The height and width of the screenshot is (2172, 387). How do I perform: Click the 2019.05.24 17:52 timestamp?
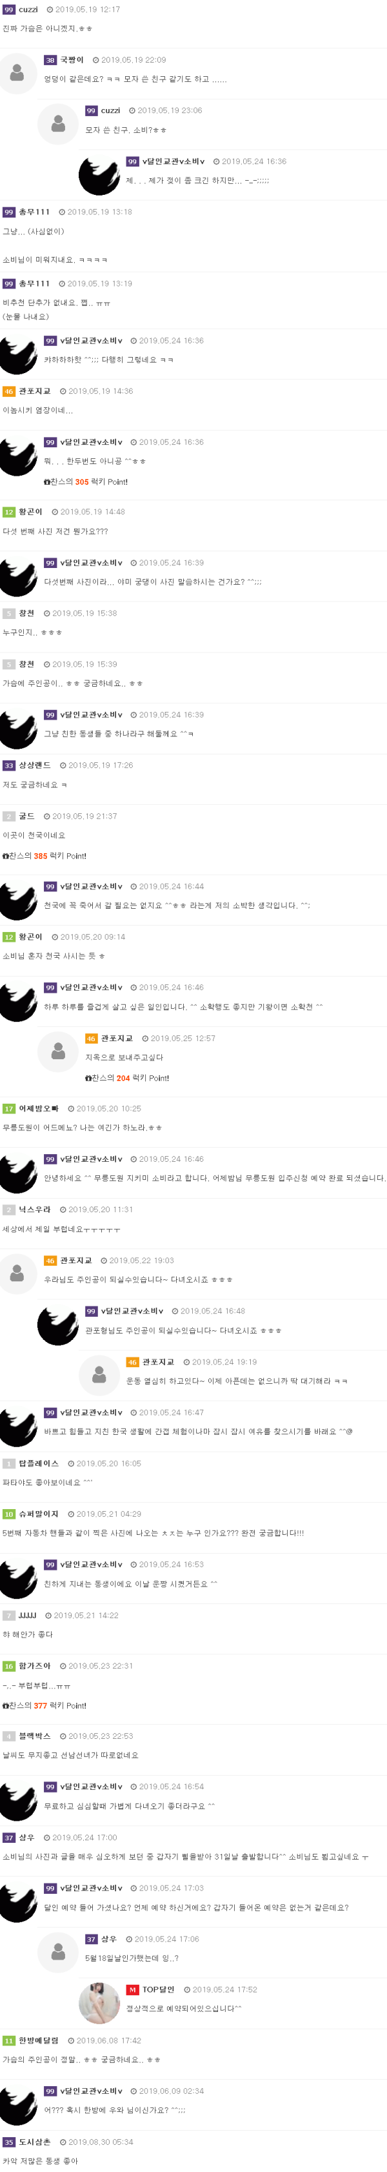point(224,1990)
